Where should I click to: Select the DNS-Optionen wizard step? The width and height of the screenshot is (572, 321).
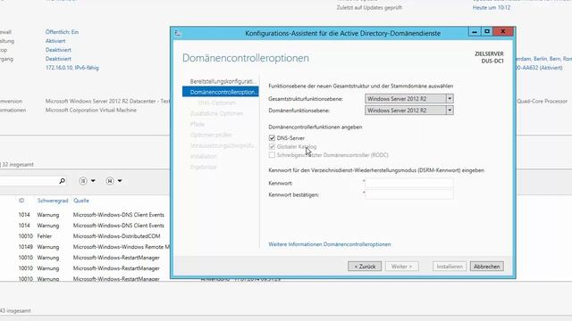tap(216, 103)
